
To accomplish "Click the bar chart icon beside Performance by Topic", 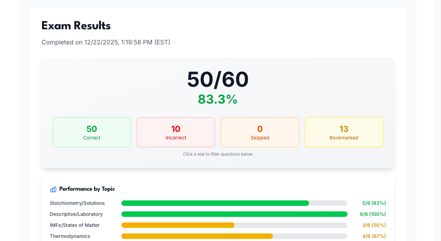I will (x=53, y=189).
